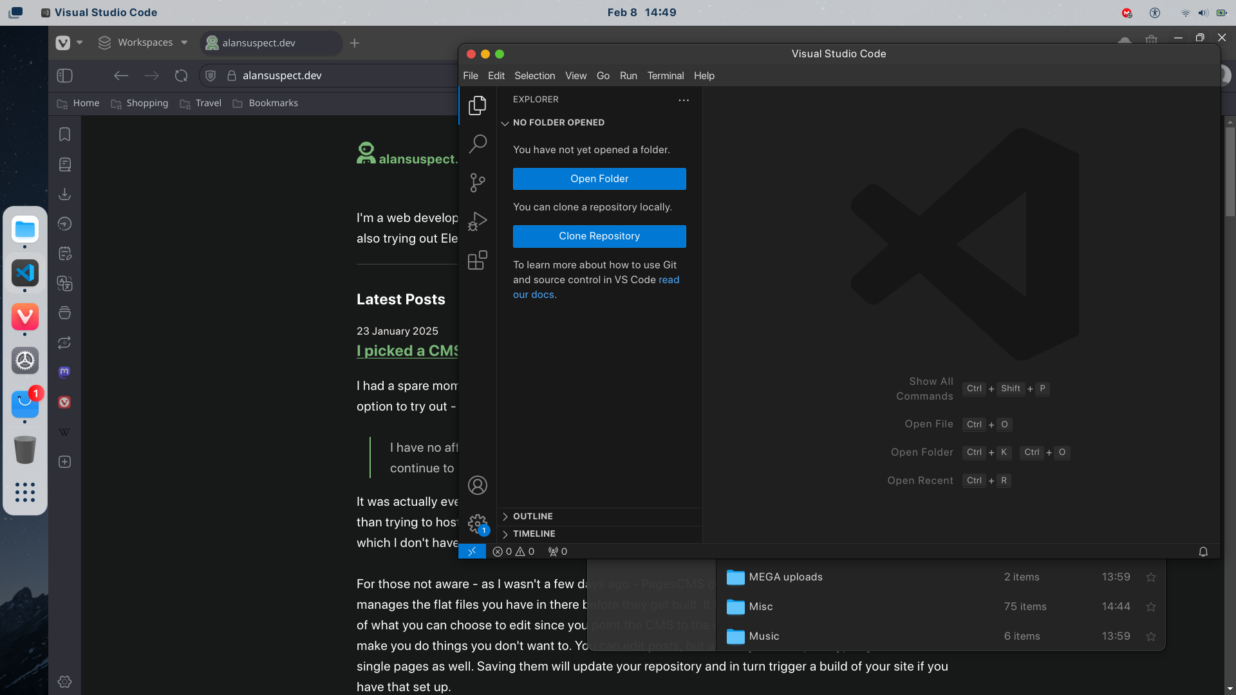Click the Open Folder button
Image resolution: width=1236 pixels, height=695 pixels.
coord(599,179)
